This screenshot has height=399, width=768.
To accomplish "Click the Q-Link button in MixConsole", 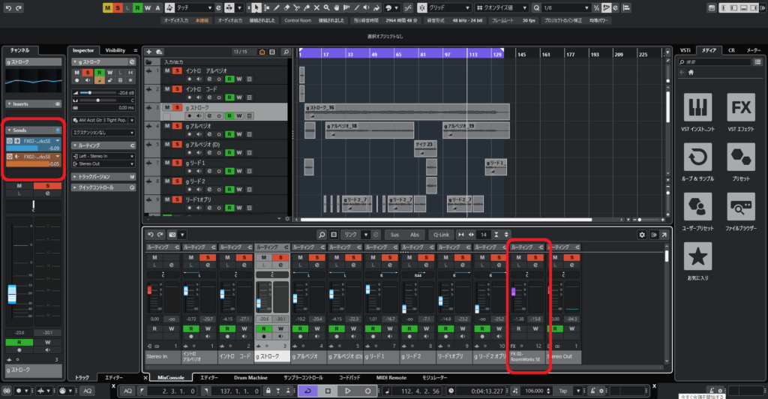I will [x=441, y=235].
